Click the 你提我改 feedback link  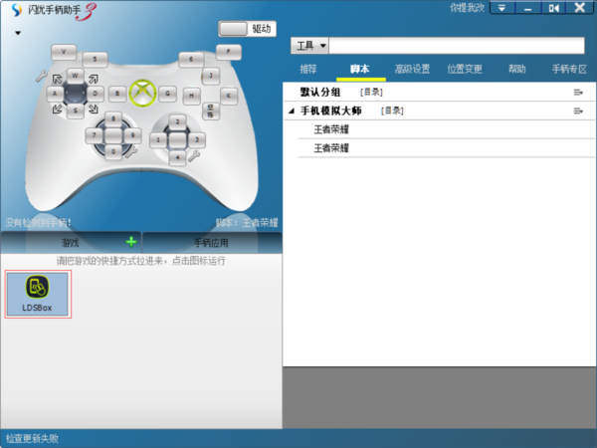pos(467,8)
